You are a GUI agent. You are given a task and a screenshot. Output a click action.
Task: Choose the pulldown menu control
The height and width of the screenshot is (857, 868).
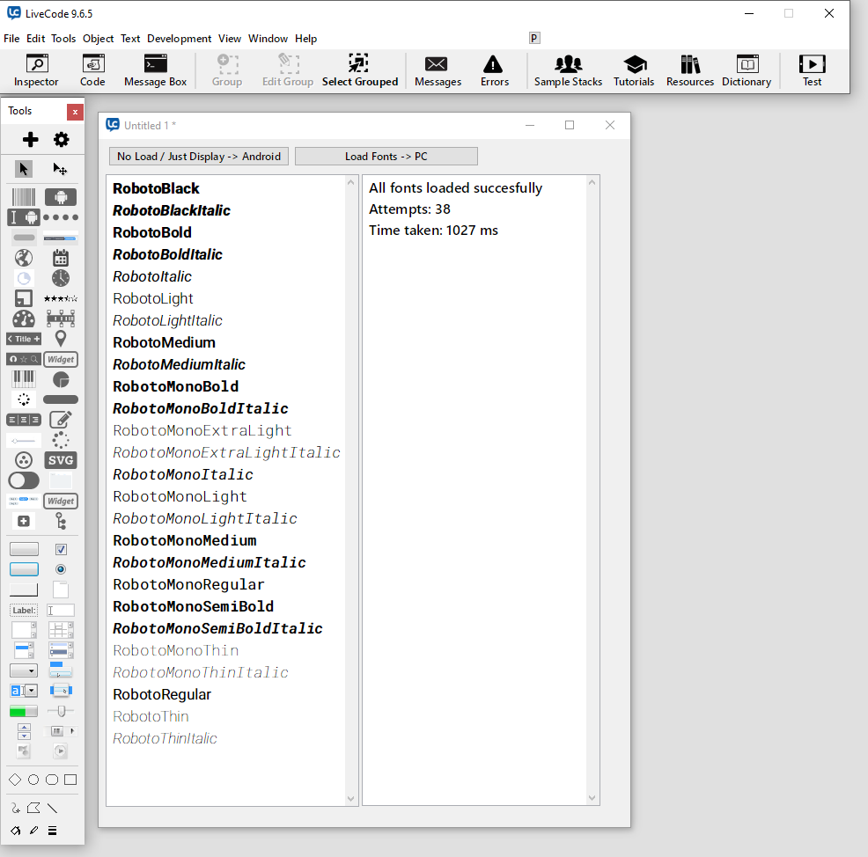point(61,670)
